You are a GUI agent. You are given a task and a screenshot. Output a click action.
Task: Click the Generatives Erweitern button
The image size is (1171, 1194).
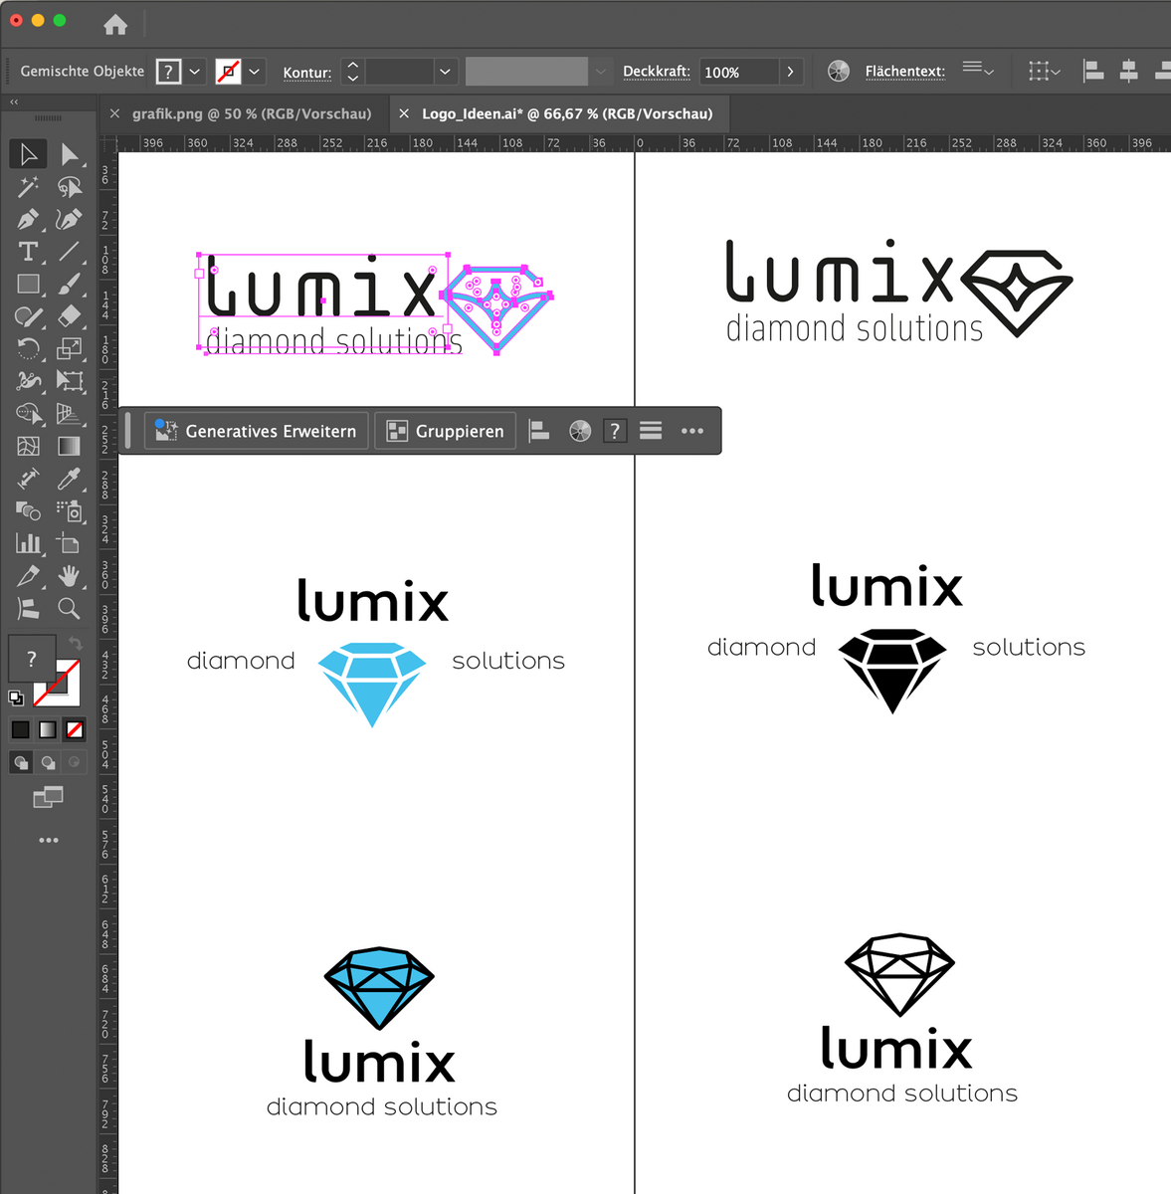click(257, 431)
